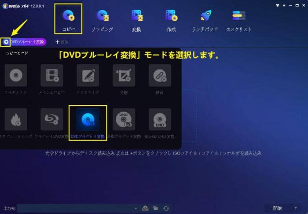Viewport: 308px width, 214px height.
Task: Open the output folder icon
Action: click(156, 208)
